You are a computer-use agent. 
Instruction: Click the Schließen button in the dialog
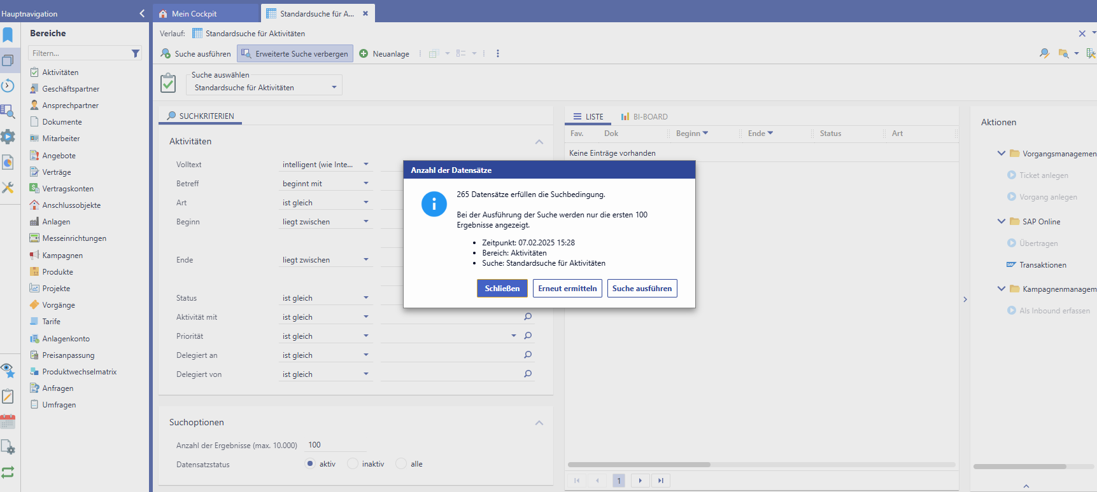coord(502,289)
